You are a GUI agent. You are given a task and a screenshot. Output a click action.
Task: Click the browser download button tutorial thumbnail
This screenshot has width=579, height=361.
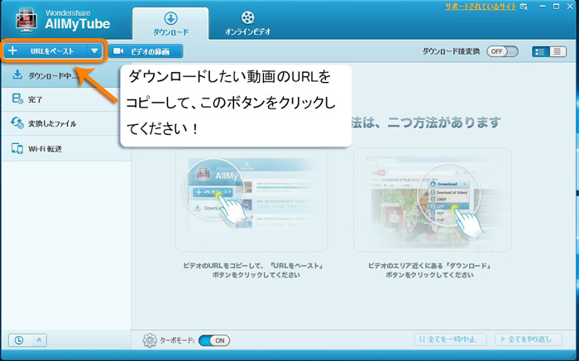click(x=433, y=200)
